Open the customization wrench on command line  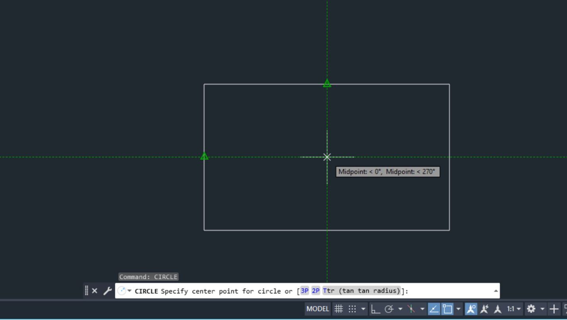click(x=107, y=291)
